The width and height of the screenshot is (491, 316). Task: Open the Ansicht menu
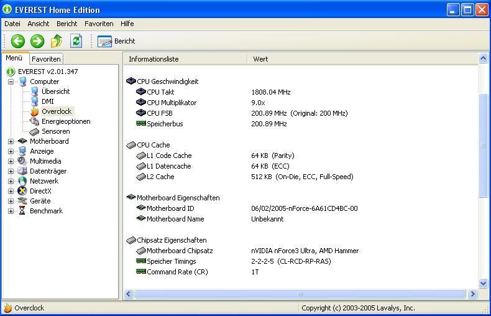coord(38,24)
